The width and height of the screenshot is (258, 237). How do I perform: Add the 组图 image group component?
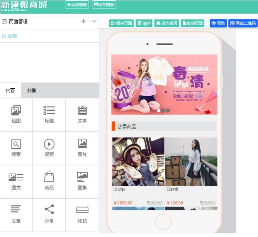pos(16,115)
